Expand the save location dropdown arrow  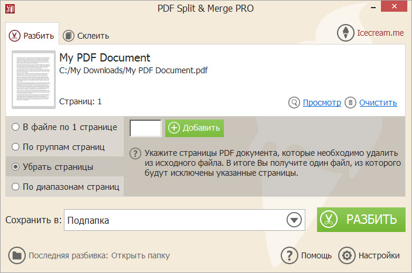(x=294, y=220)
